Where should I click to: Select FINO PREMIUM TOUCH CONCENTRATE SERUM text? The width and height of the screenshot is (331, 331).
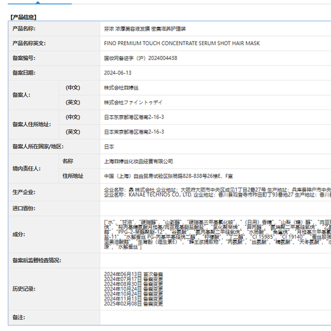click(x=182, y=43)
